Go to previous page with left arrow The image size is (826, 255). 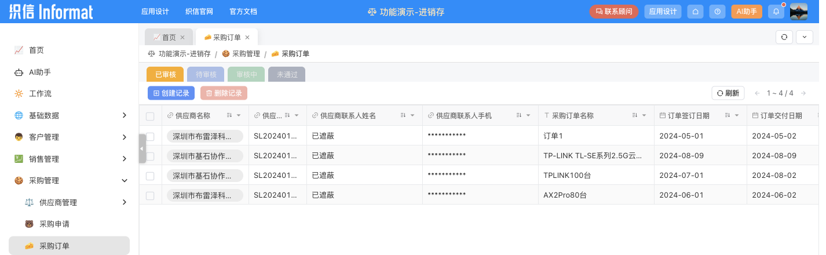coord(757,93)
